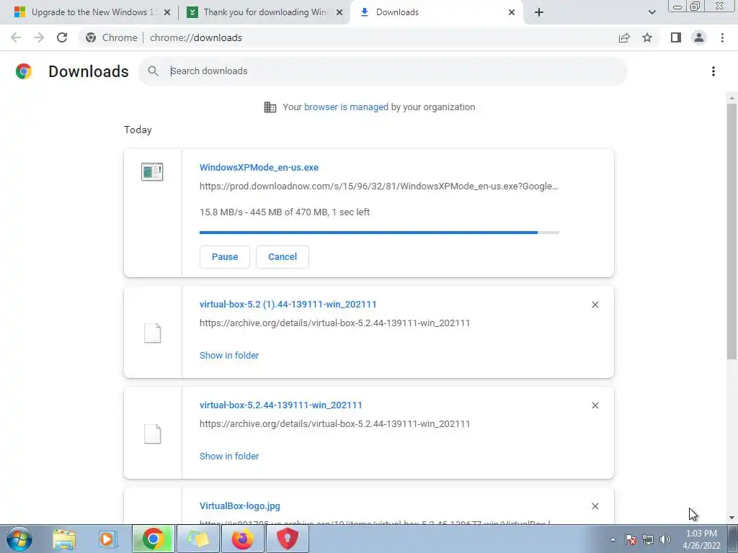Click the managed organization building icon
Viewport: 738px width, 553px height.
[x=270, y=107]
